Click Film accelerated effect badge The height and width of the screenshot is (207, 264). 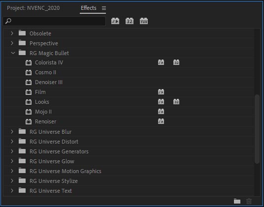point(161,92)
